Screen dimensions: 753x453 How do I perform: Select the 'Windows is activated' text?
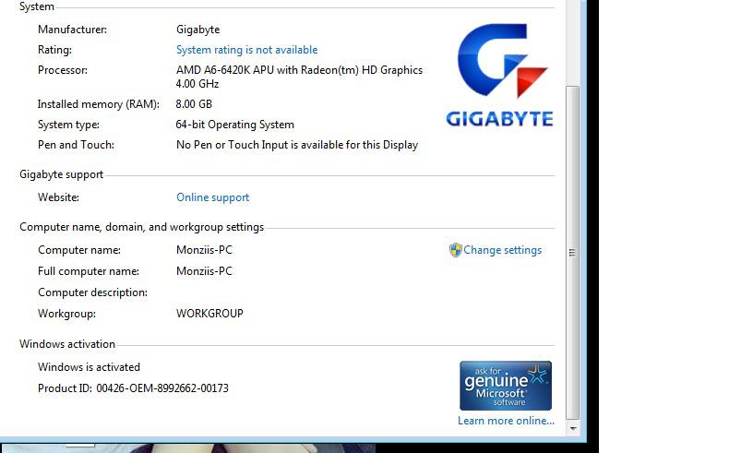click(89, 367)
